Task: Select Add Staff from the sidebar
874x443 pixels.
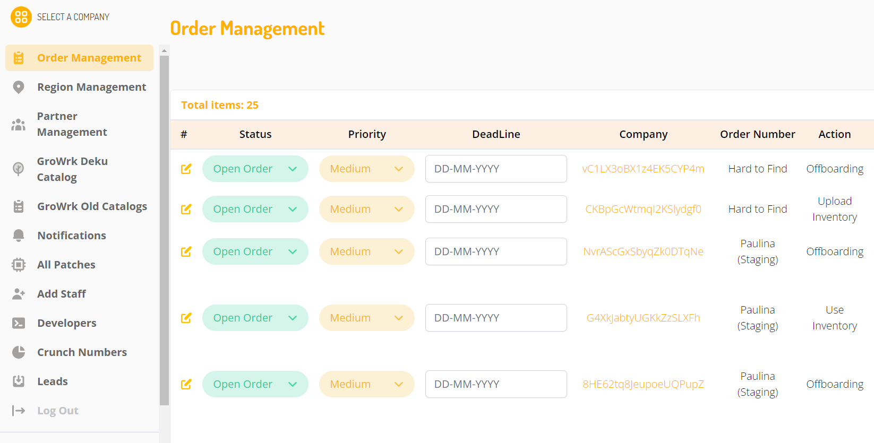Action: (x=62, y=294)
